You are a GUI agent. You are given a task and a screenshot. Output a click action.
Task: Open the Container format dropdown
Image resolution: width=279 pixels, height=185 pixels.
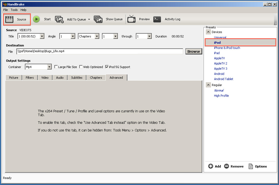point(49,67)
